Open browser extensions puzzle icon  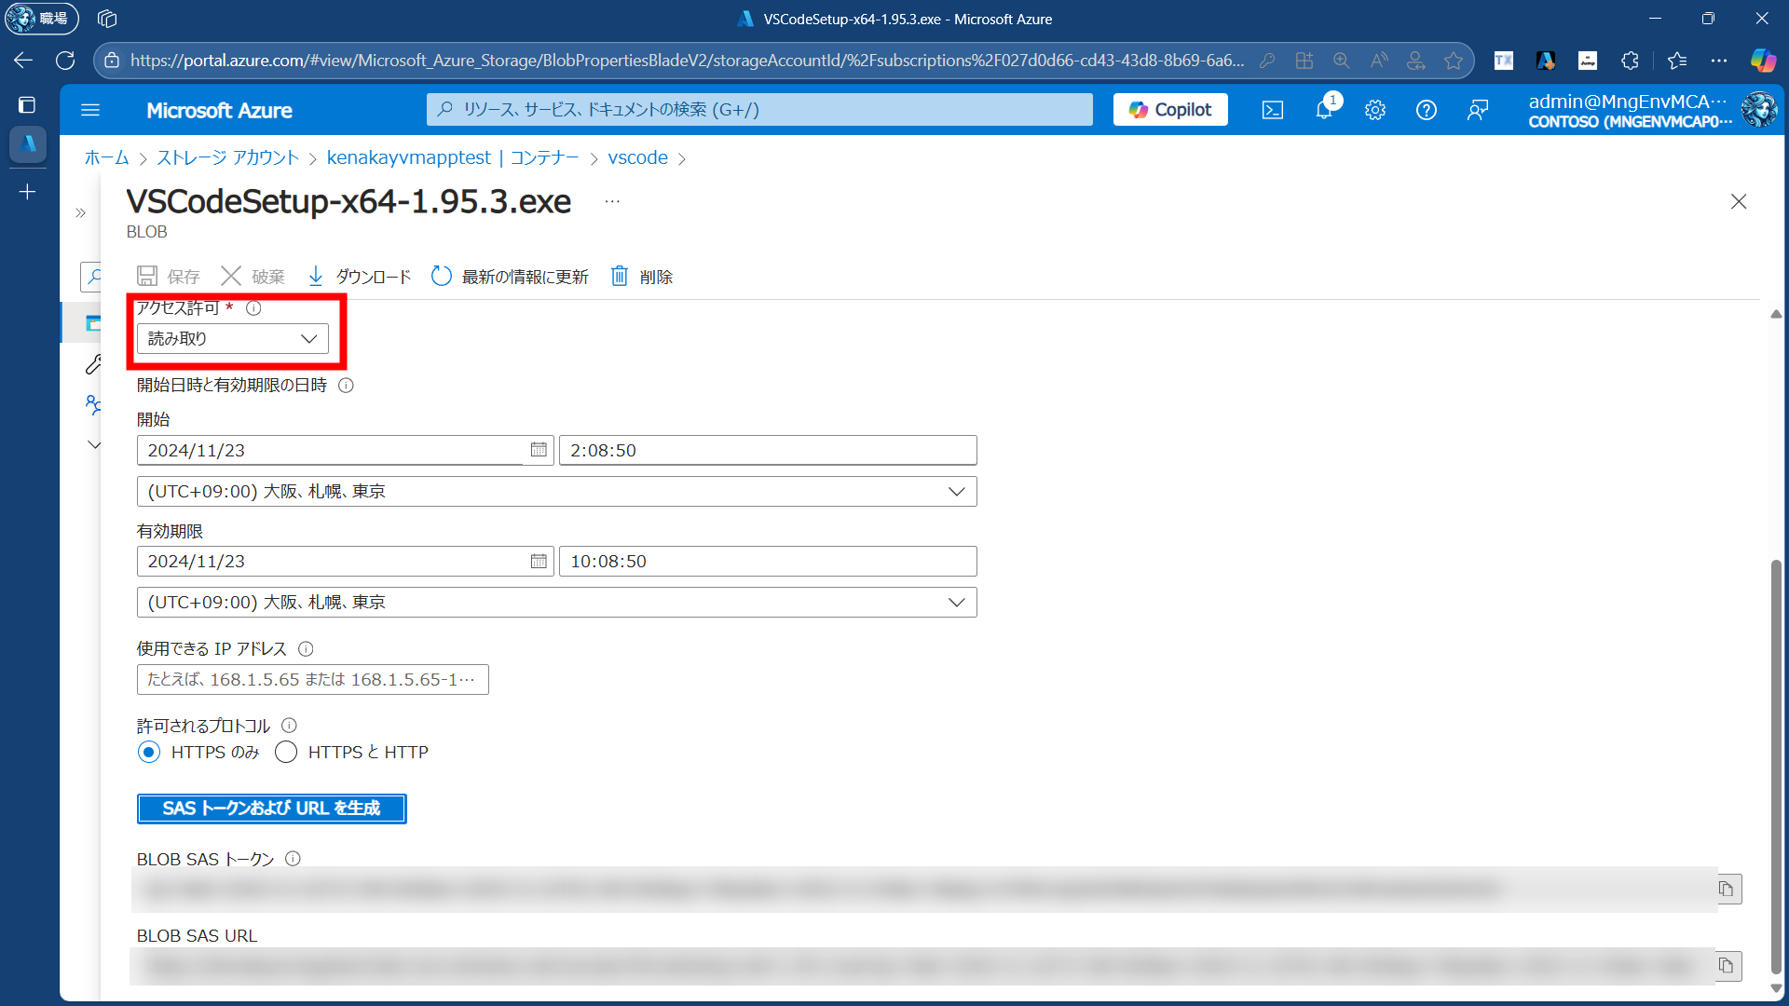[1630, 61]
